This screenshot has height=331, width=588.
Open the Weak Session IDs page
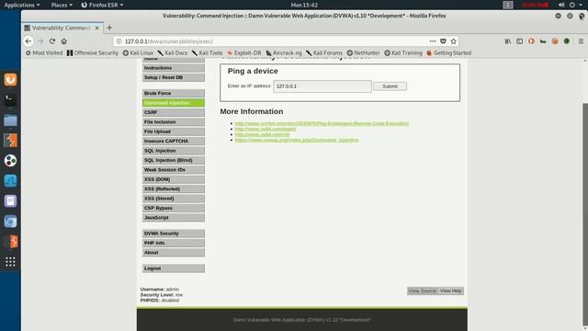(174, 169)
